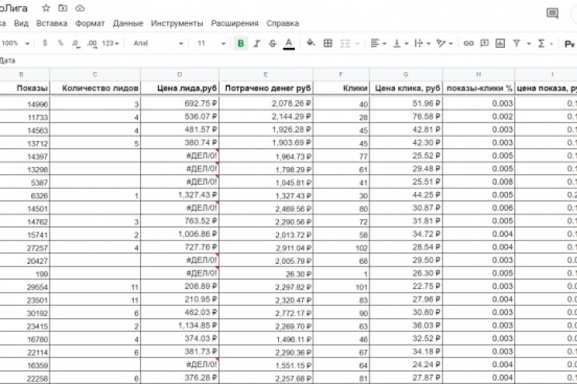577x384 pixels.
Task: Open the text color picker
Action: (288, 43)
